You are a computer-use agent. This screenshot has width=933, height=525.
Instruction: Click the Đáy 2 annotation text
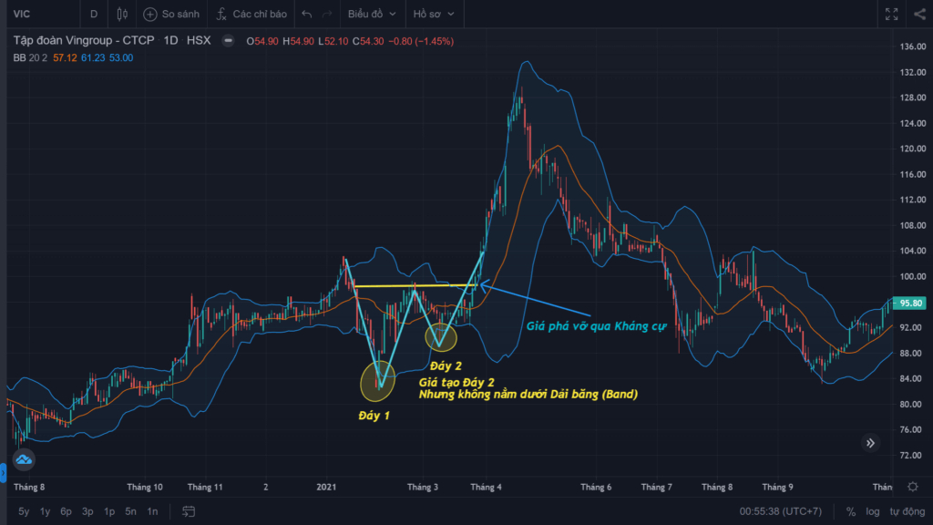click(446, 366)
